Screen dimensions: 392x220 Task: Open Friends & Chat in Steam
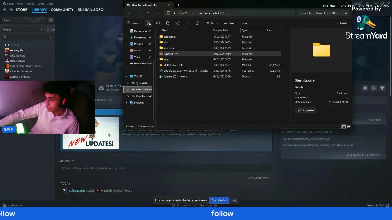click(378, 205)
